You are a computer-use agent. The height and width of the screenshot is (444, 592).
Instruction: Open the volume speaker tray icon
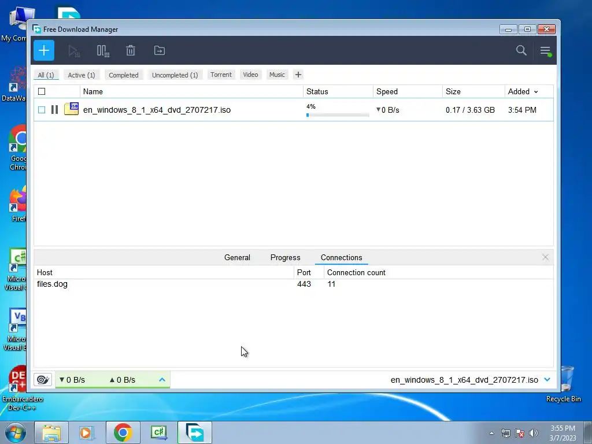coord(533,433)
